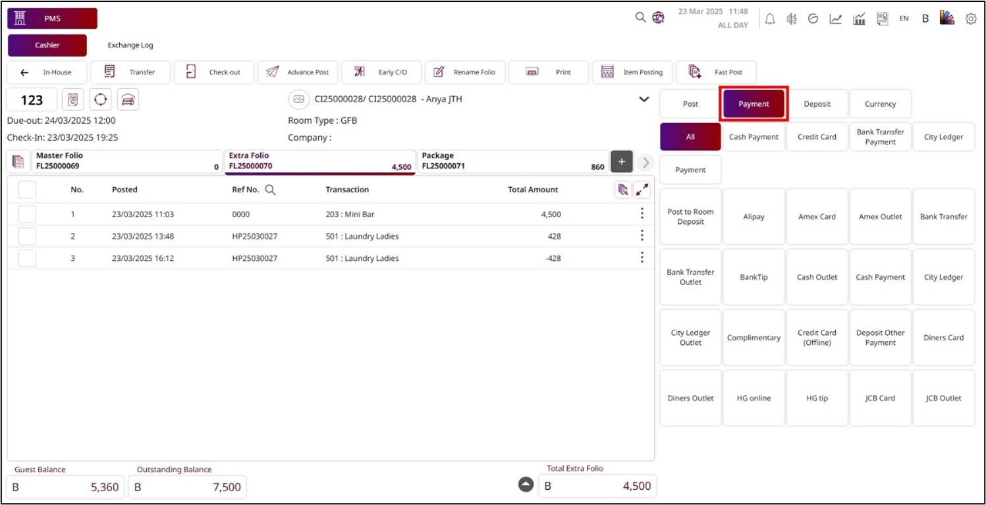Click the add folio plus icon

[x=621, y=161]
